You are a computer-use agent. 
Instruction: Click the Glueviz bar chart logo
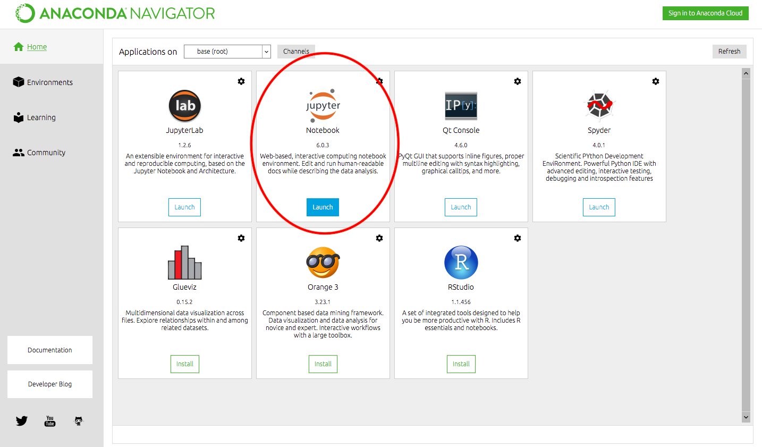(x=185, y=263)
